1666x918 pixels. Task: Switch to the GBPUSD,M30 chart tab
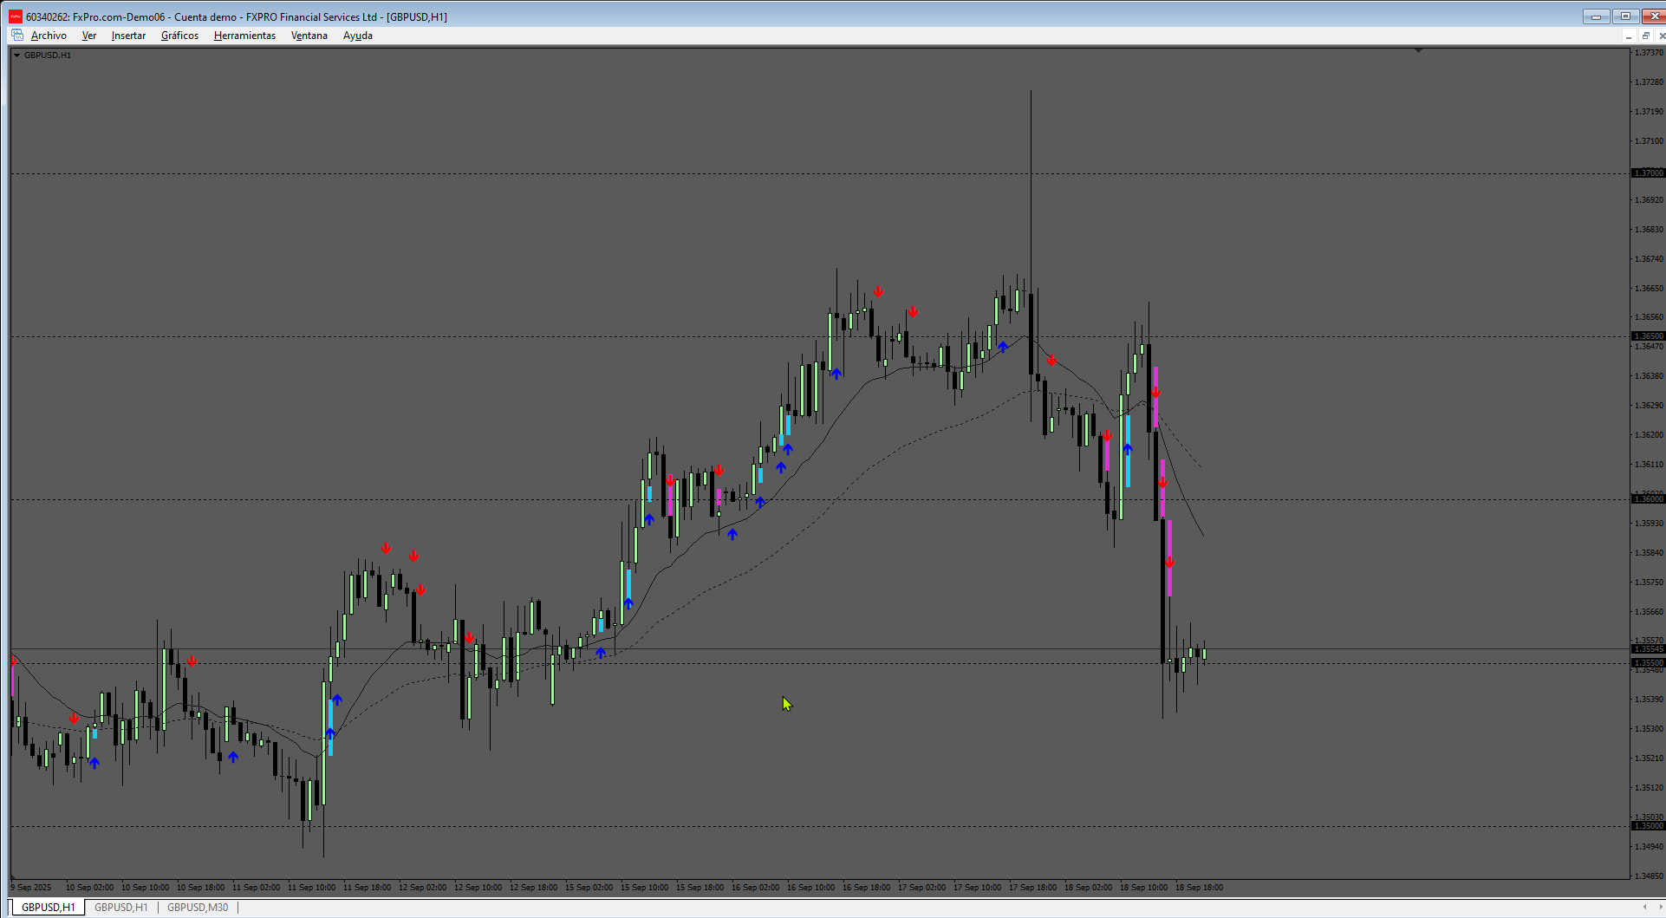coord(198,908)
